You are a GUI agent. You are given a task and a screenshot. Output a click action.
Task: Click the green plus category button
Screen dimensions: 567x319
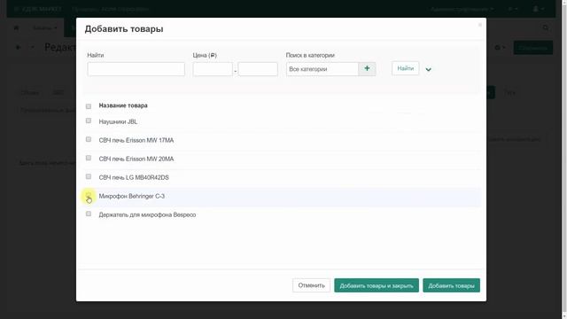click(367, 69)
